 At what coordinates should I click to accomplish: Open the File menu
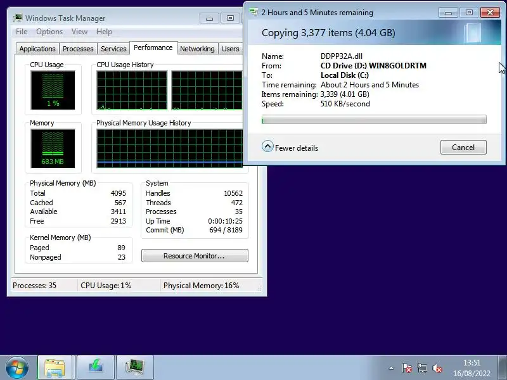coord(22,32)
